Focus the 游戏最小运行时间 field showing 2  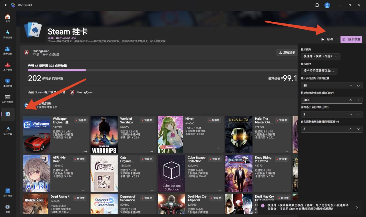(x=332, y=114)
